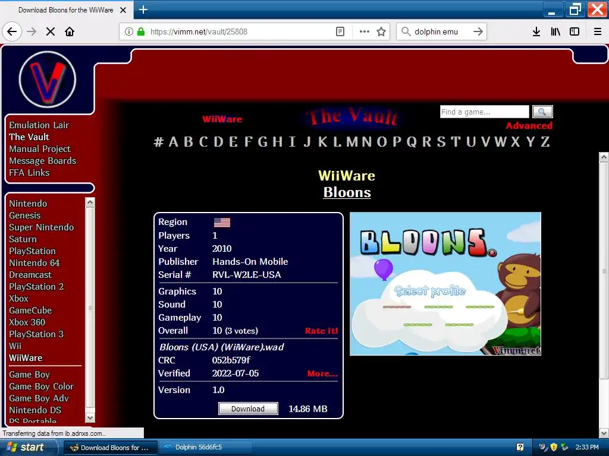Open site information icon in address bar
Image resolution: width=609 pixels, height=456 pixels.
(x=129, y=31)
